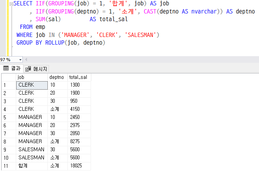Select the job column header
This screenshot has width=259, height=172.
(32, 77)
